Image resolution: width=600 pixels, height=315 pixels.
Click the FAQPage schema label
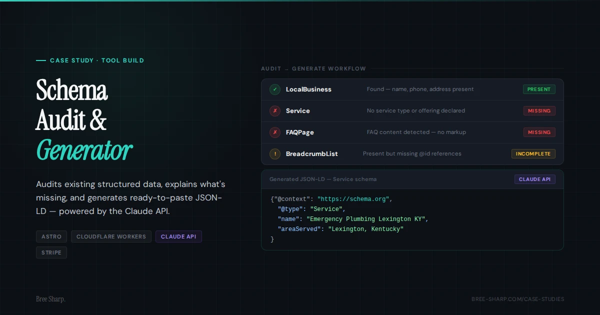click(x=300, y=132)
